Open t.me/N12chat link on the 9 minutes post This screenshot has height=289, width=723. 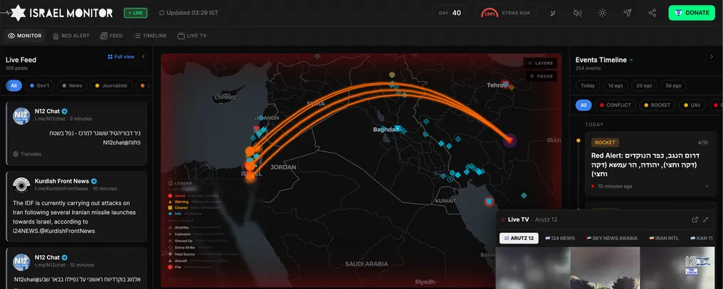pos(50,119)
